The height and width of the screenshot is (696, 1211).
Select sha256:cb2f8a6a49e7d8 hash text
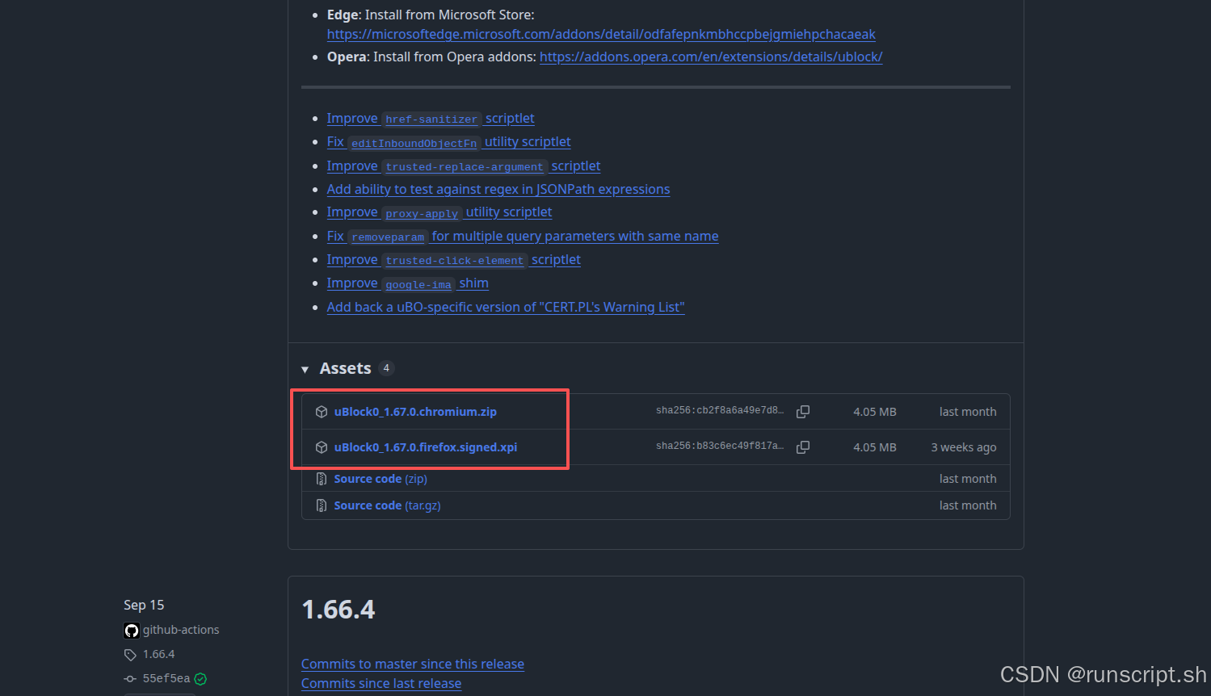tap(720, 411)
